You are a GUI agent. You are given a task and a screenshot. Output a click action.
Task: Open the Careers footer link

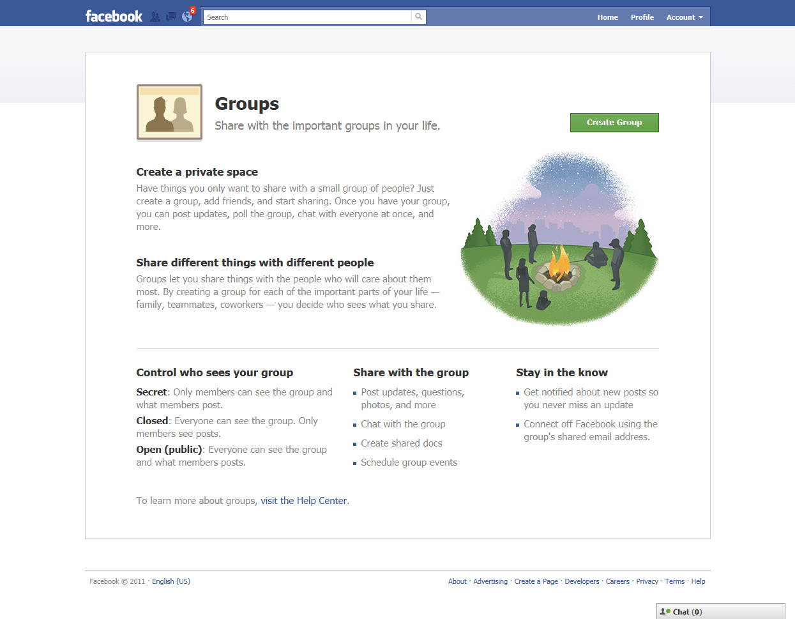point(617,581)
